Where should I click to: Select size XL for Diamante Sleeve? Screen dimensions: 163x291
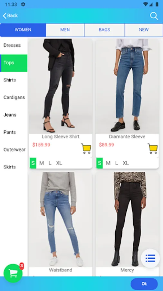click(x=126, y=163)
